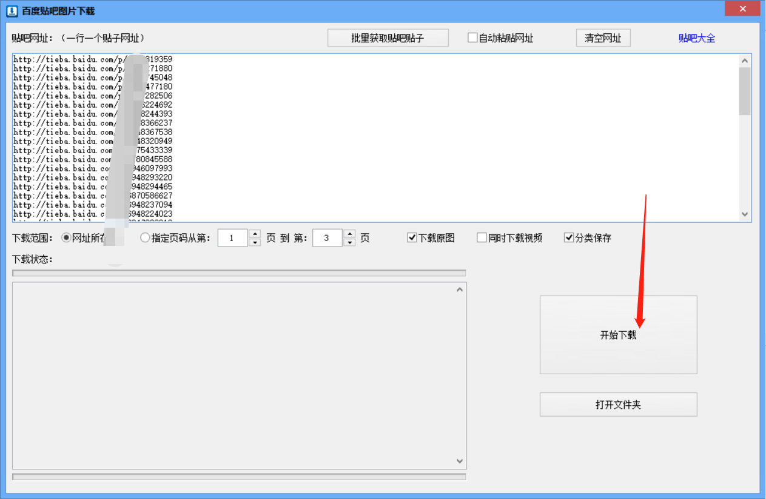
Task: Disable the 下载原图 checkbox
Action: 411,237
